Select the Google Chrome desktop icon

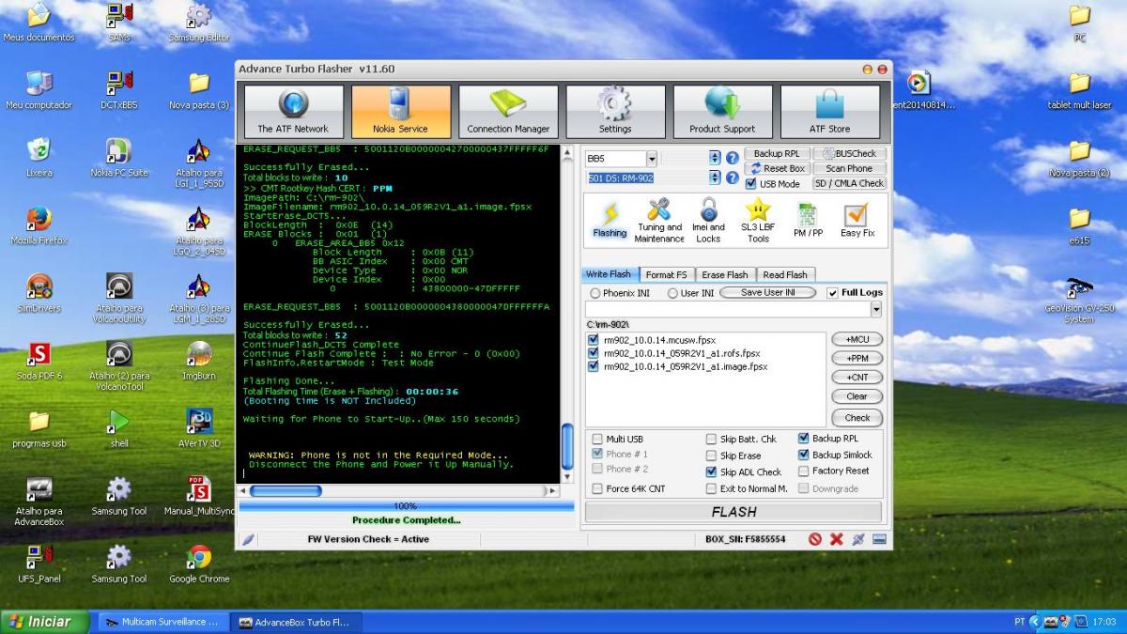(x=199, y=564)
